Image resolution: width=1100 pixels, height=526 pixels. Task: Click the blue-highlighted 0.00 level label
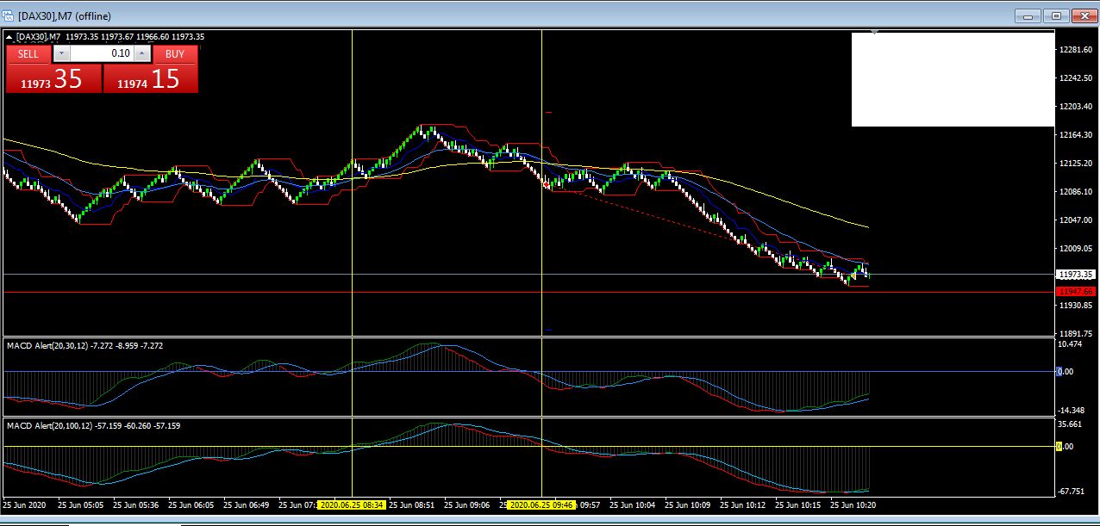1066,372
